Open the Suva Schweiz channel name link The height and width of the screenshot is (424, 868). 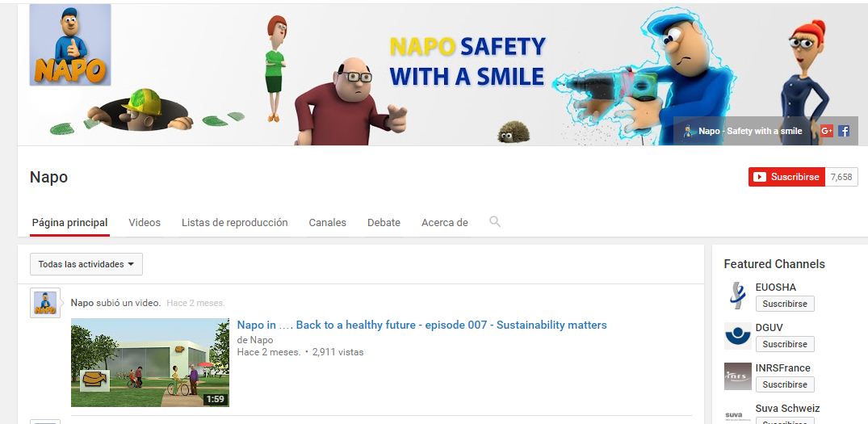click(x=788, y=409)
